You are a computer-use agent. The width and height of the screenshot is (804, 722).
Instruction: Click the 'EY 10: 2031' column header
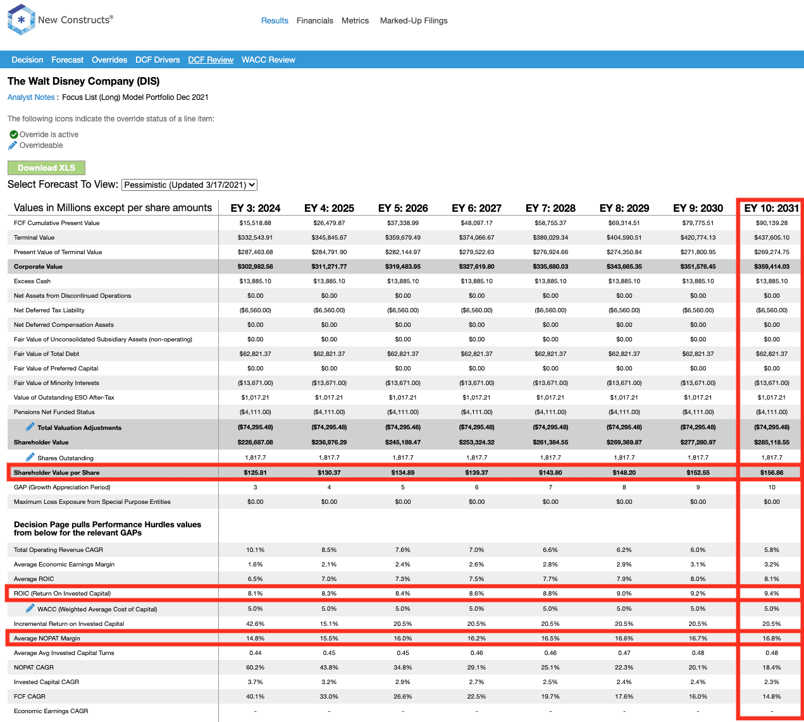coord(772,208)
